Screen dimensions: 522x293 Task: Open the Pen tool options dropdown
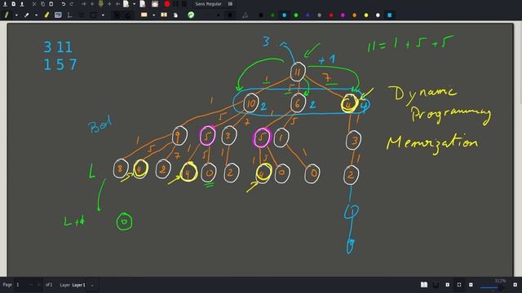tap(16, 15)
